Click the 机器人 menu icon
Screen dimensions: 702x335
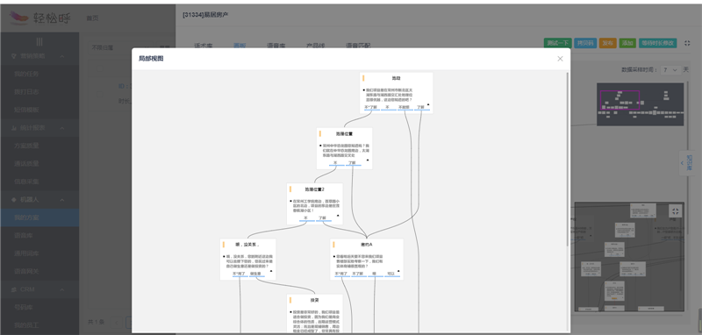(x=14, y=199)
